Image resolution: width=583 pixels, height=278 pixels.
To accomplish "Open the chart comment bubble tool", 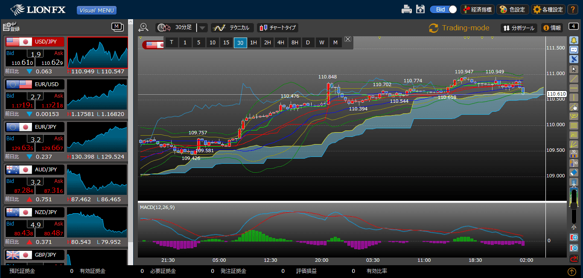I will [574, 50].
